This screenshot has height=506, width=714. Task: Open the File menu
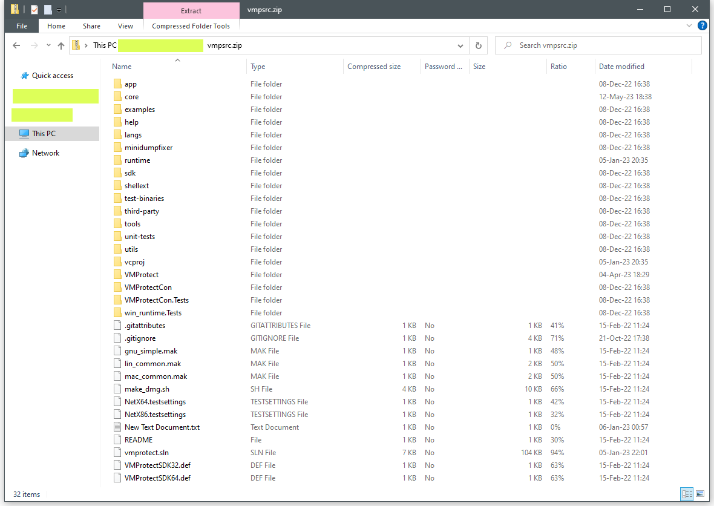(x=21, y=26)
